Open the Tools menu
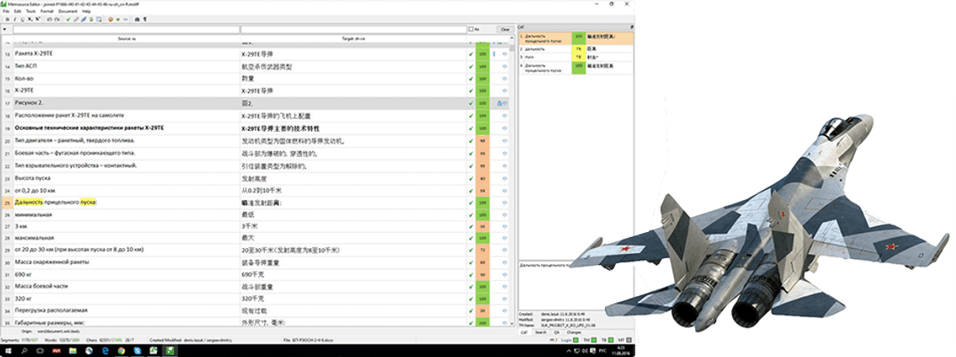956x357 pixels. pos(30,11)
